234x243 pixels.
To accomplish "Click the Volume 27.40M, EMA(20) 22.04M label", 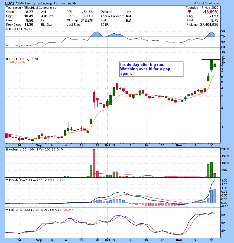I will [36, 150].
